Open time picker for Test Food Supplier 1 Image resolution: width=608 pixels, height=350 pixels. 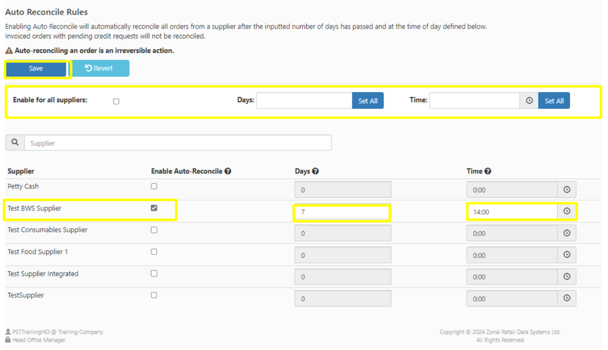click(567, 255)
